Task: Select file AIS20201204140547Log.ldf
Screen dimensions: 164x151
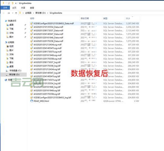Action: point(47,76)
